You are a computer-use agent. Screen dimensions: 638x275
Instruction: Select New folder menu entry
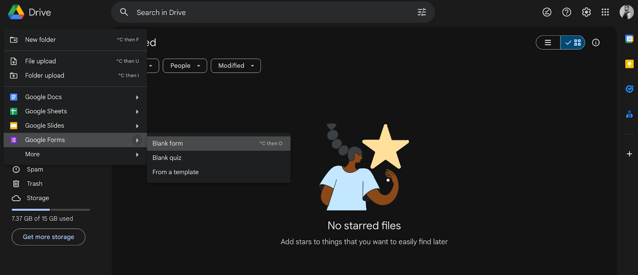pyautogui.click(x=75, y=40)
